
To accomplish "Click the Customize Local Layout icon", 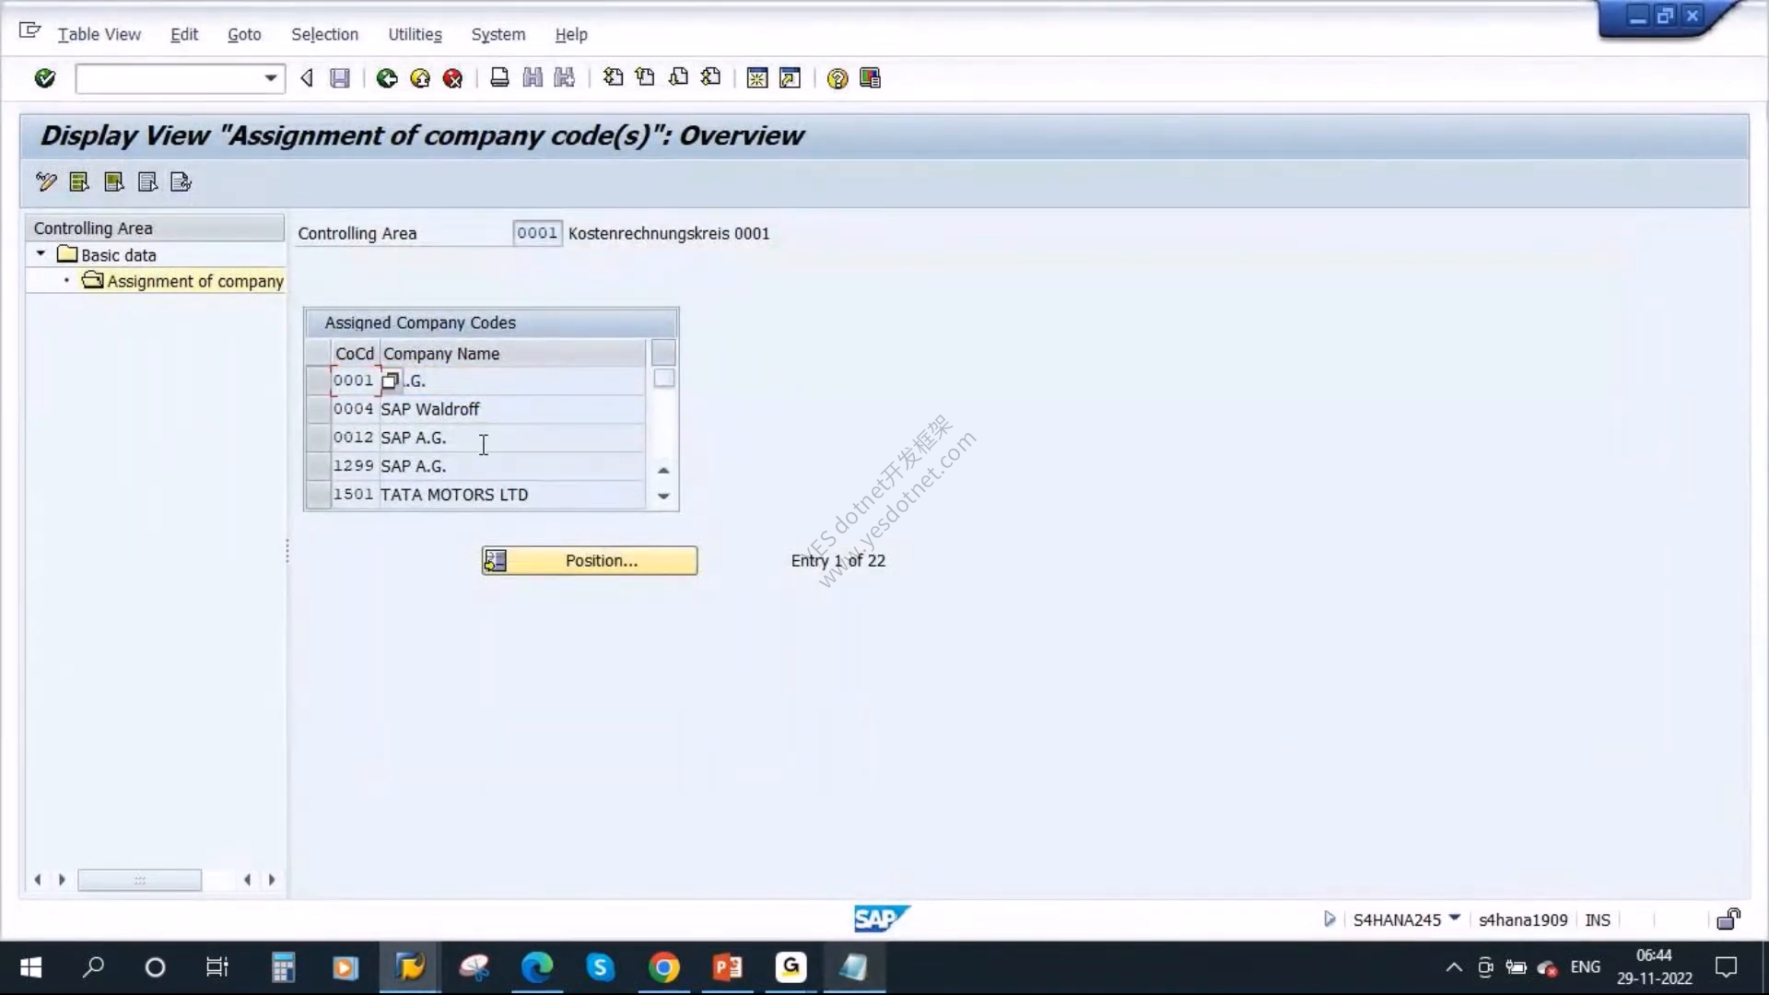I will pos(870,78).
